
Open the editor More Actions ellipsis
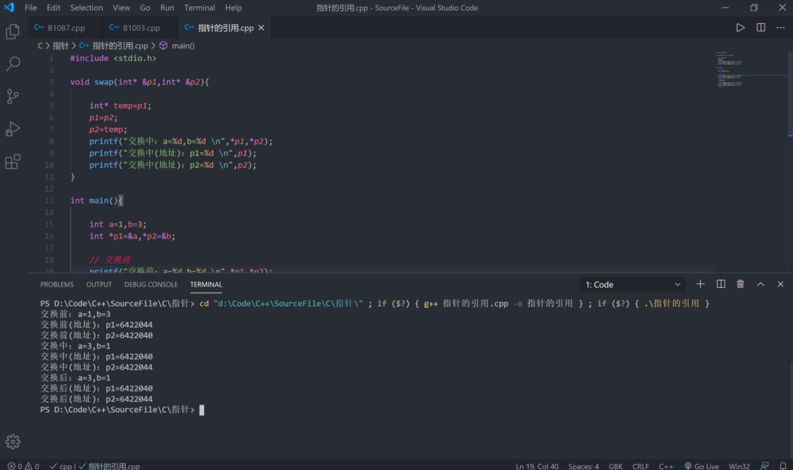[781, 28]
